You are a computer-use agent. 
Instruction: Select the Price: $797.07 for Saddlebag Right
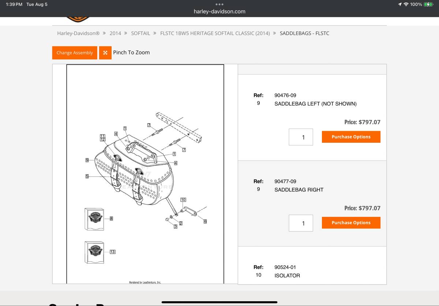[x=362, y=208]
